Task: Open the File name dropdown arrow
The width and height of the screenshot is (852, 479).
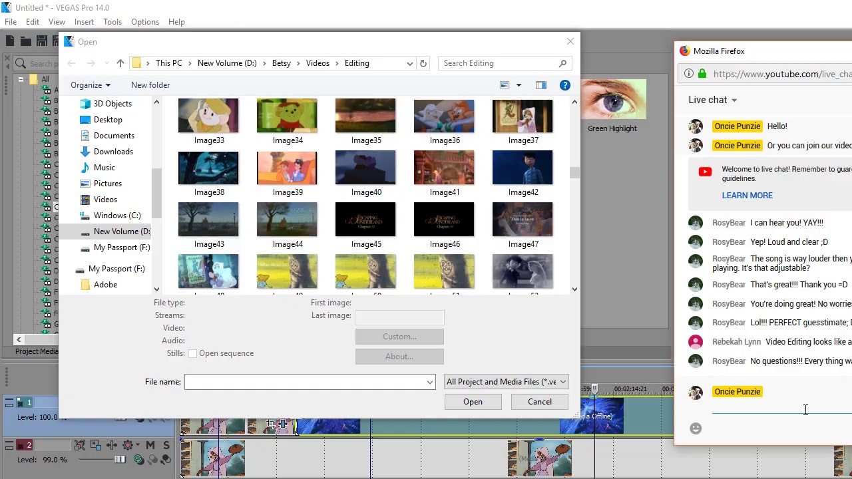Action: tap(430, 382)
